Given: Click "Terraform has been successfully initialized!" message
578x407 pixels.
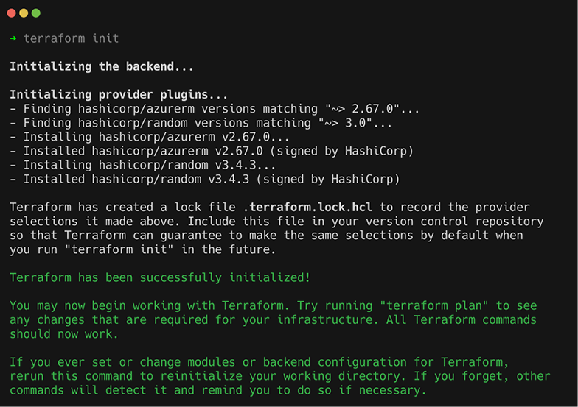Looking at the screenshot, I should point(160,277).
